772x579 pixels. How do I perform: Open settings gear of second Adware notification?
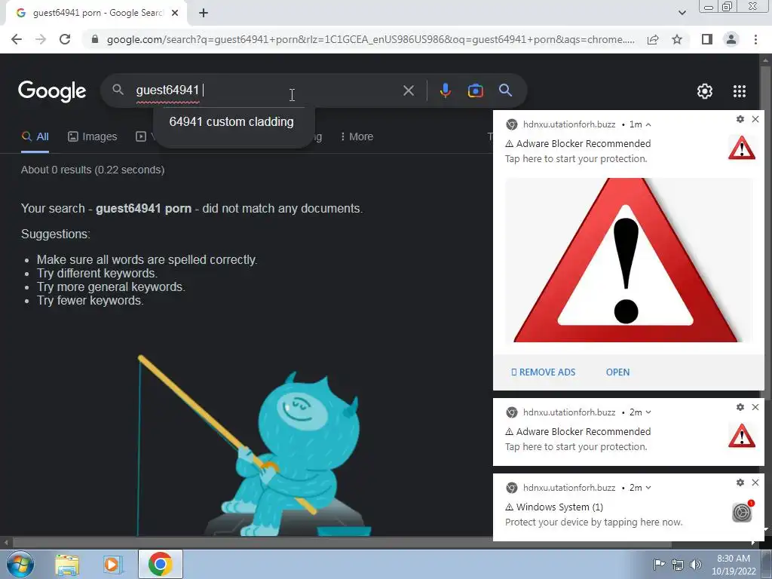(740, 407)
